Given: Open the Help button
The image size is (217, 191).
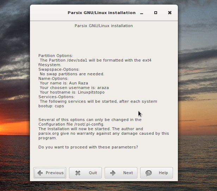Looking at the screenshot, I should click(156, 173).
